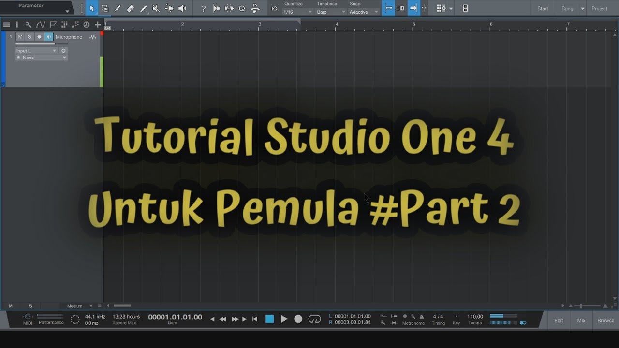The height and width of the screenshot is (348, 619).
Task: Adjust the Microphone track volume slider
Action: (42, 44)
